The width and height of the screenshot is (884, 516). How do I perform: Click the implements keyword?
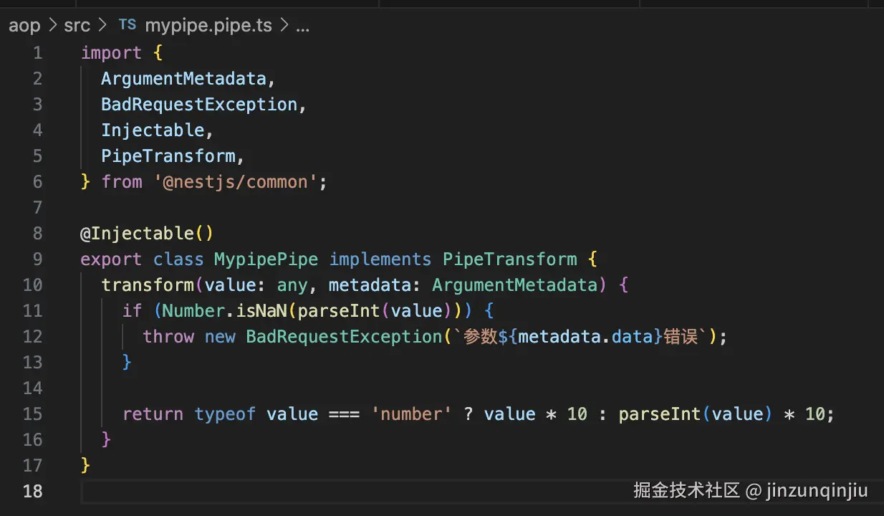[x=380, y=259]
